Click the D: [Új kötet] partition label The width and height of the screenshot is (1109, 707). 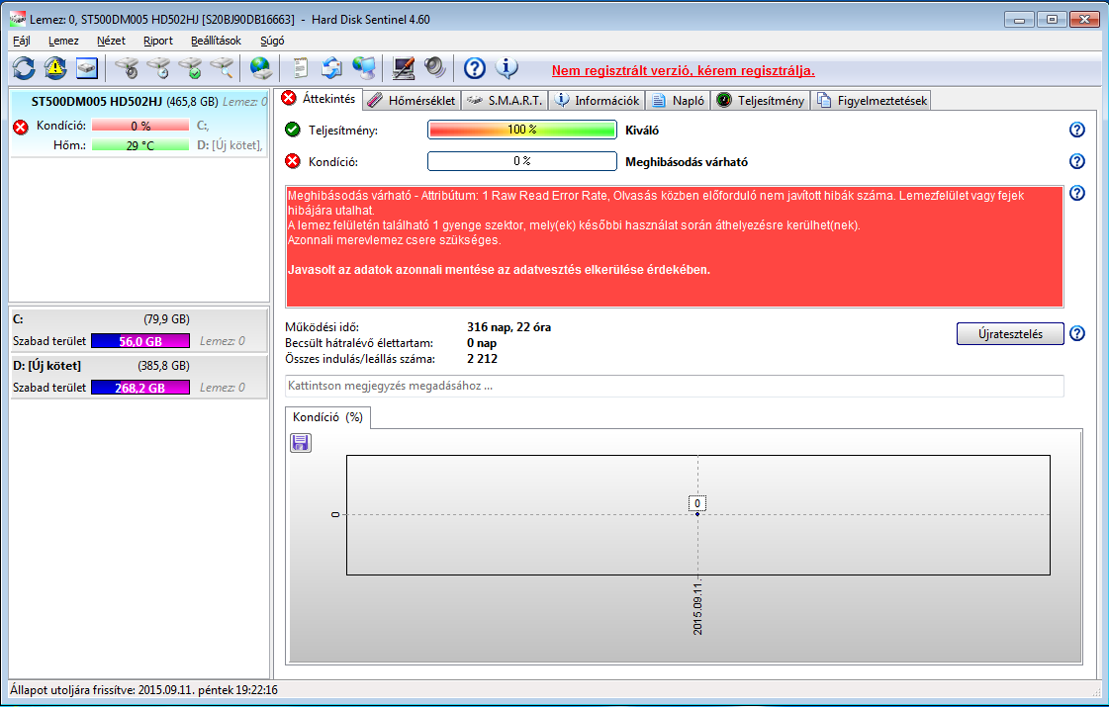46,366
